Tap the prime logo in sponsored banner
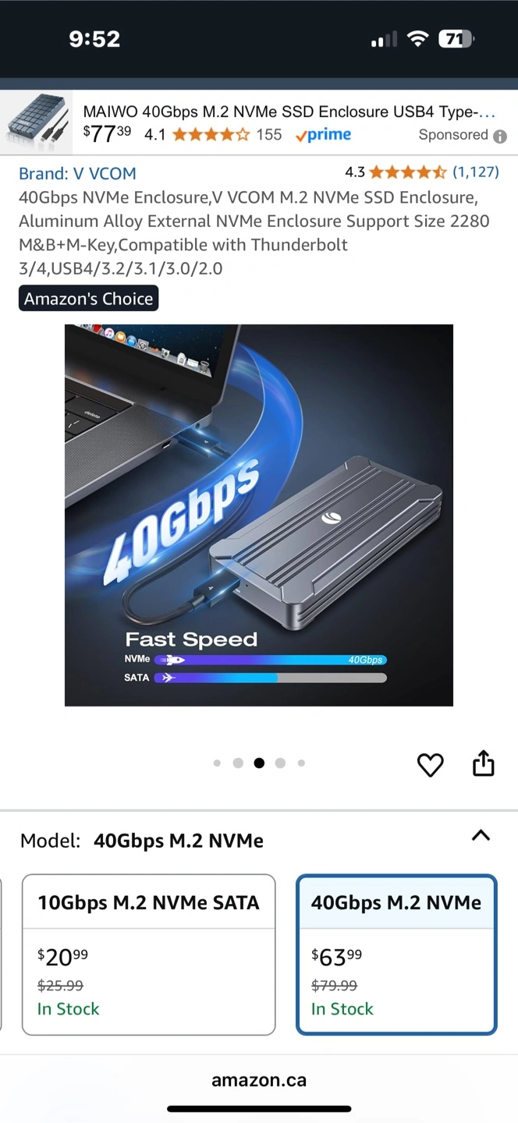 pos(323,135)
